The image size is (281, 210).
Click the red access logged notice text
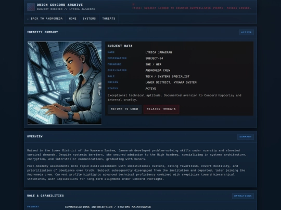coord(191,8)
